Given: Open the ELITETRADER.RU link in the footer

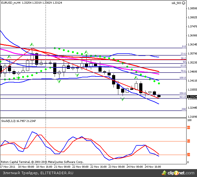Looking at the screenshot, I should (x=57, y=173).
